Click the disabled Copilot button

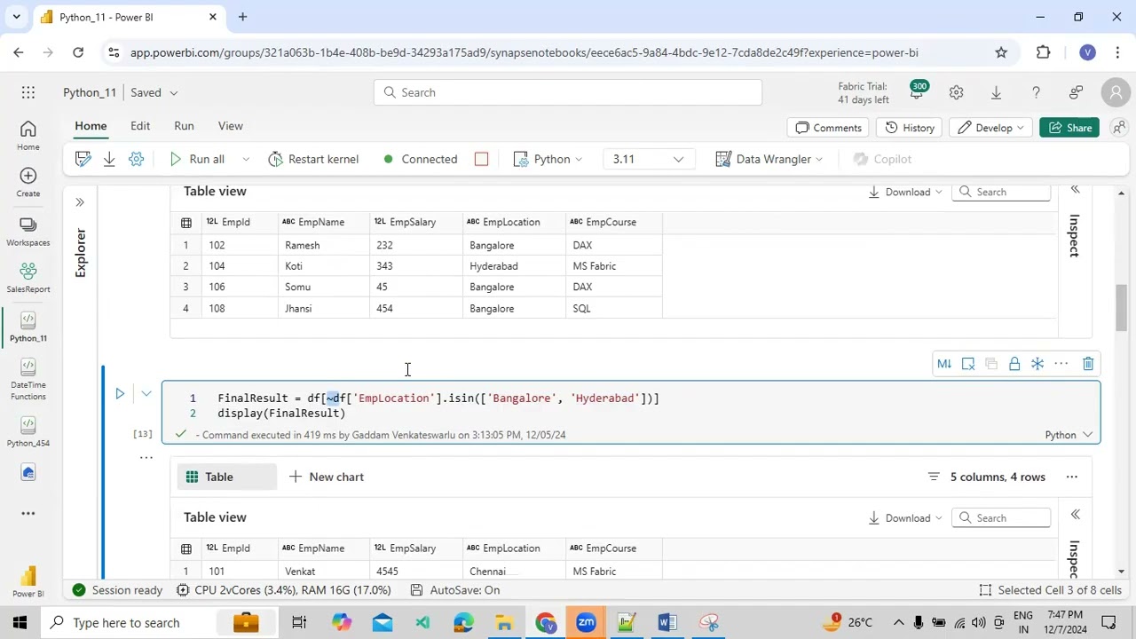pos(882,159)
